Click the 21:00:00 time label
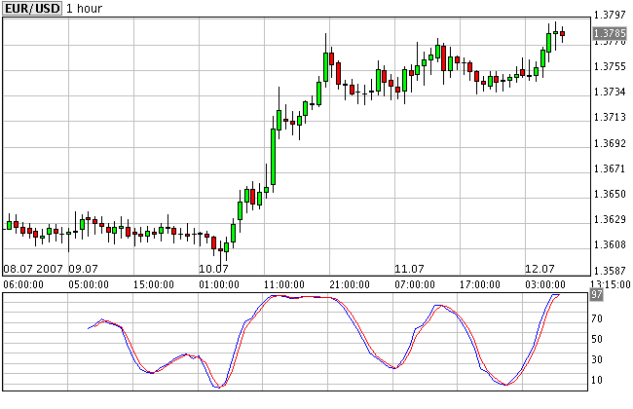Viewport: 633px width, 409px height. point(350,284)
